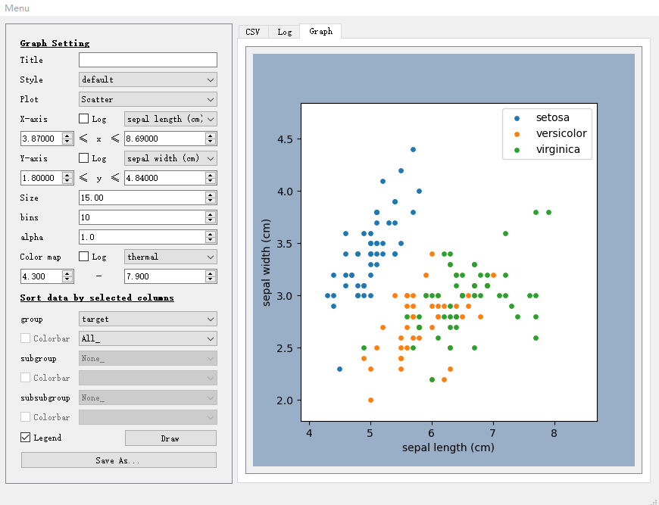Increase the X maximum value 8.69000
The width and height of the screenshot is (659, 505).
[x=211, y=136]
